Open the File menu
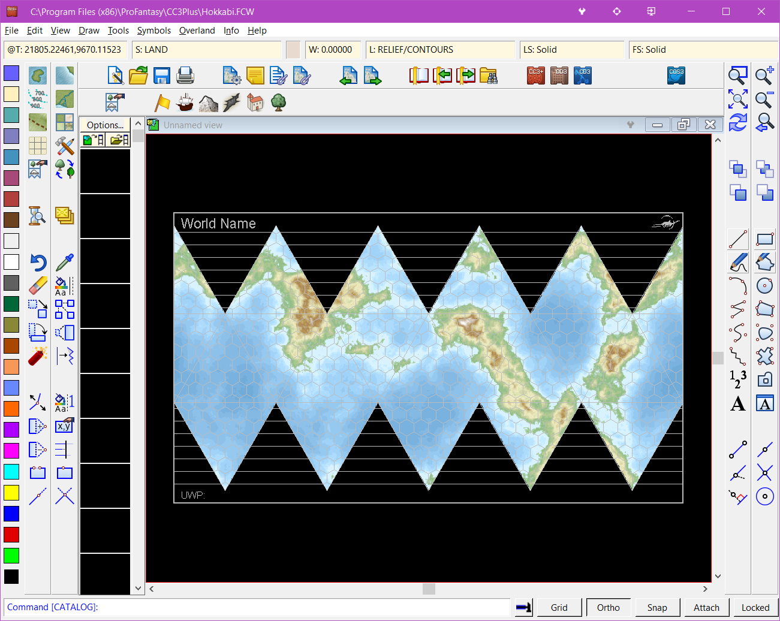780x621 pixels. tap(11, 31)
